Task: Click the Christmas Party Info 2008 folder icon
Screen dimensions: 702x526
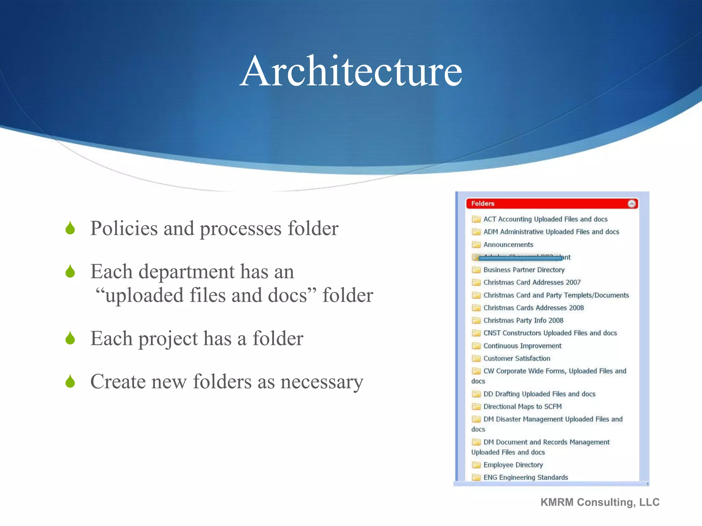Action: pos(476,320)
